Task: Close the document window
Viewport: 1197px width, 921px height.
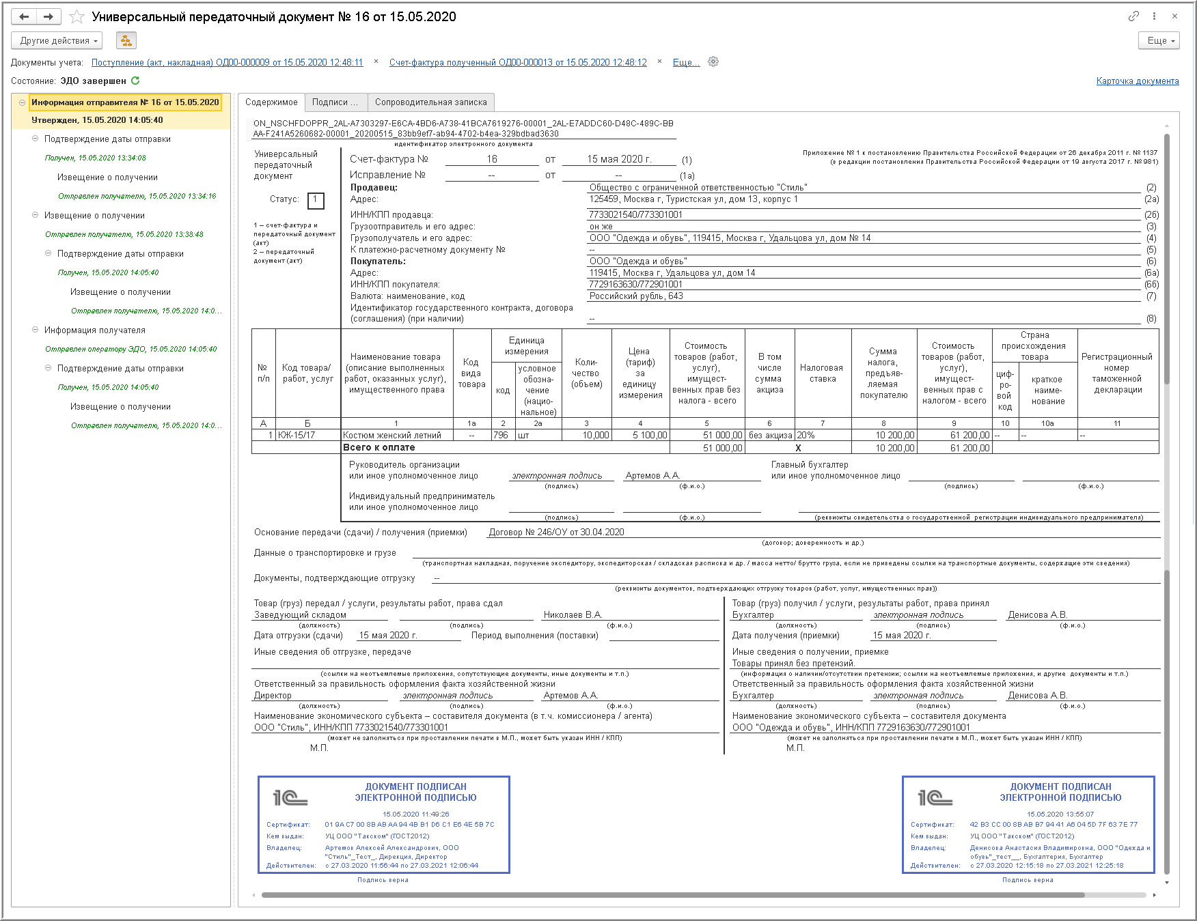Action: 1175,16
